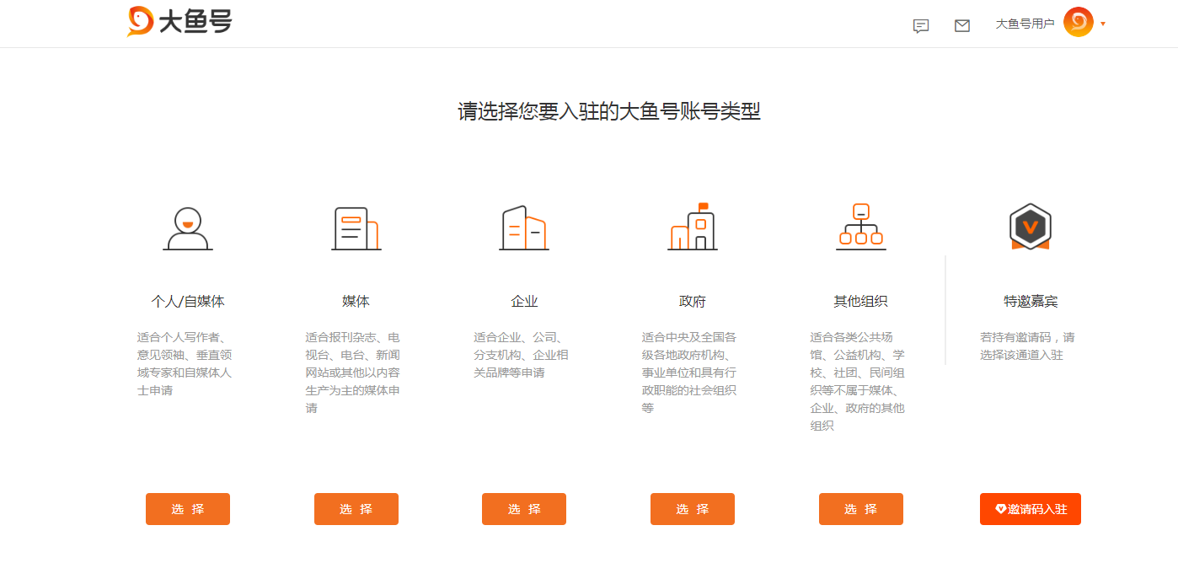Image resolution: width=1178 pixels, height=579 pixels.
Task: Click the 个人/自媒体 person icon
Action: [x=188, y=228]
